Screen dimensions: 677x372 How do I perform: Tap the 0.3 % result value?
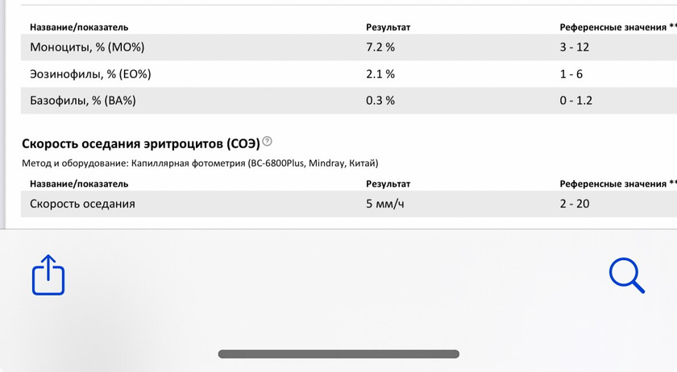pyautogui.click(x=380, y=101)
